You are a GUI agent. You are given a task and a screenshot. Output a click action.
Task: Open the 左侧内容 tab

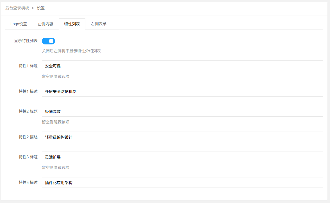click(x=45, y=24)
